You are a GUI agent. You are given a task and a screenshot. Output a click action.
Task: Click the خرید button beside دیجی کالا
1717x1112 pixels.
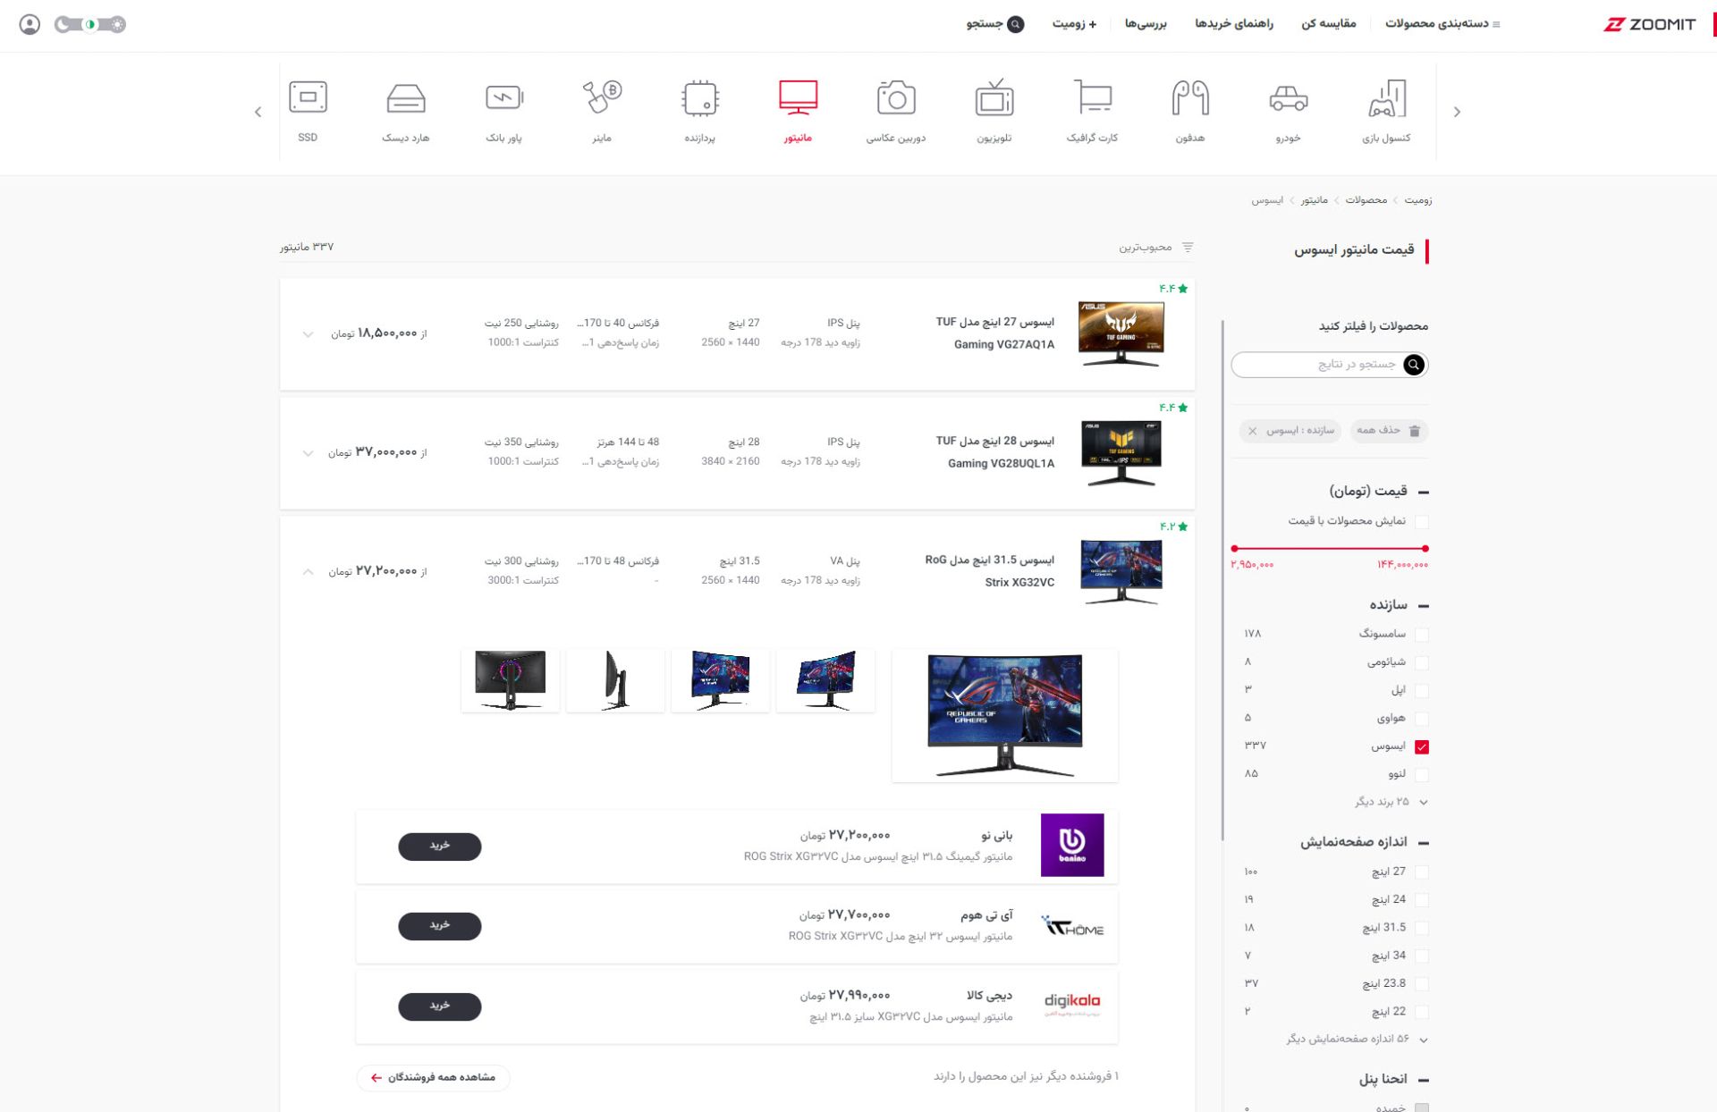tap(440, 1007)
